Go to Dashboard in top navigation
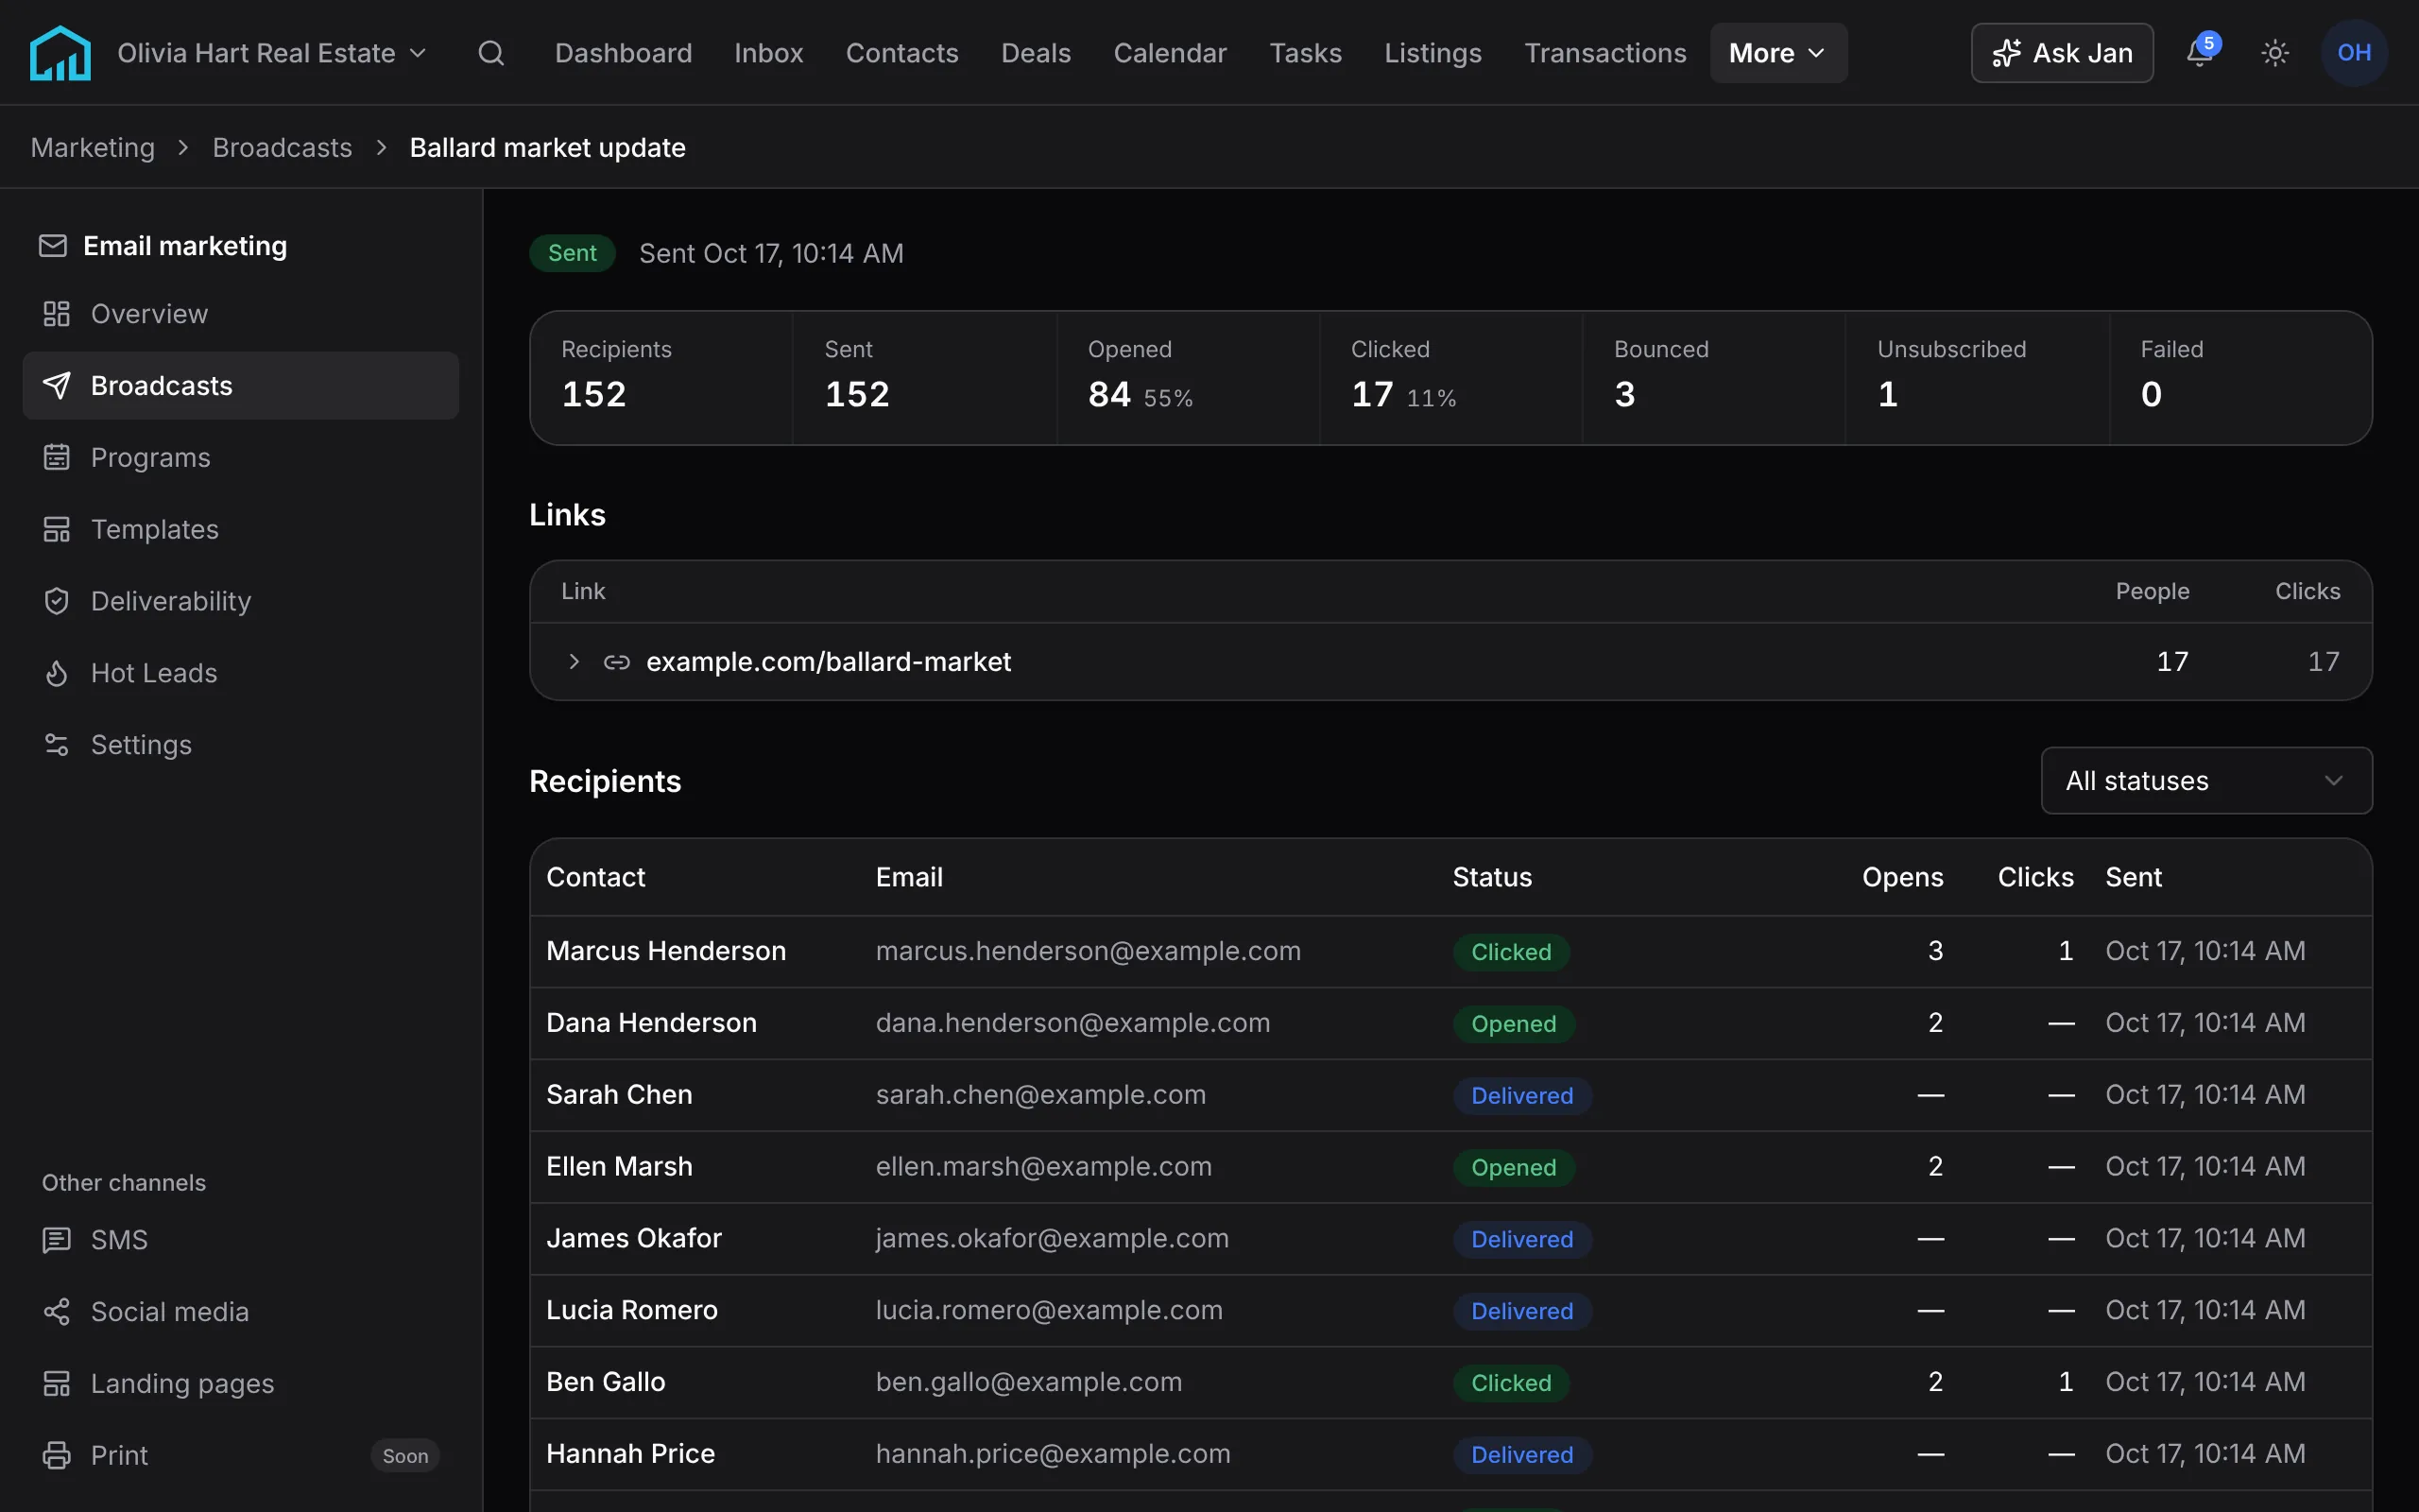This screenshot has height=1512, width=2419. 624,53
